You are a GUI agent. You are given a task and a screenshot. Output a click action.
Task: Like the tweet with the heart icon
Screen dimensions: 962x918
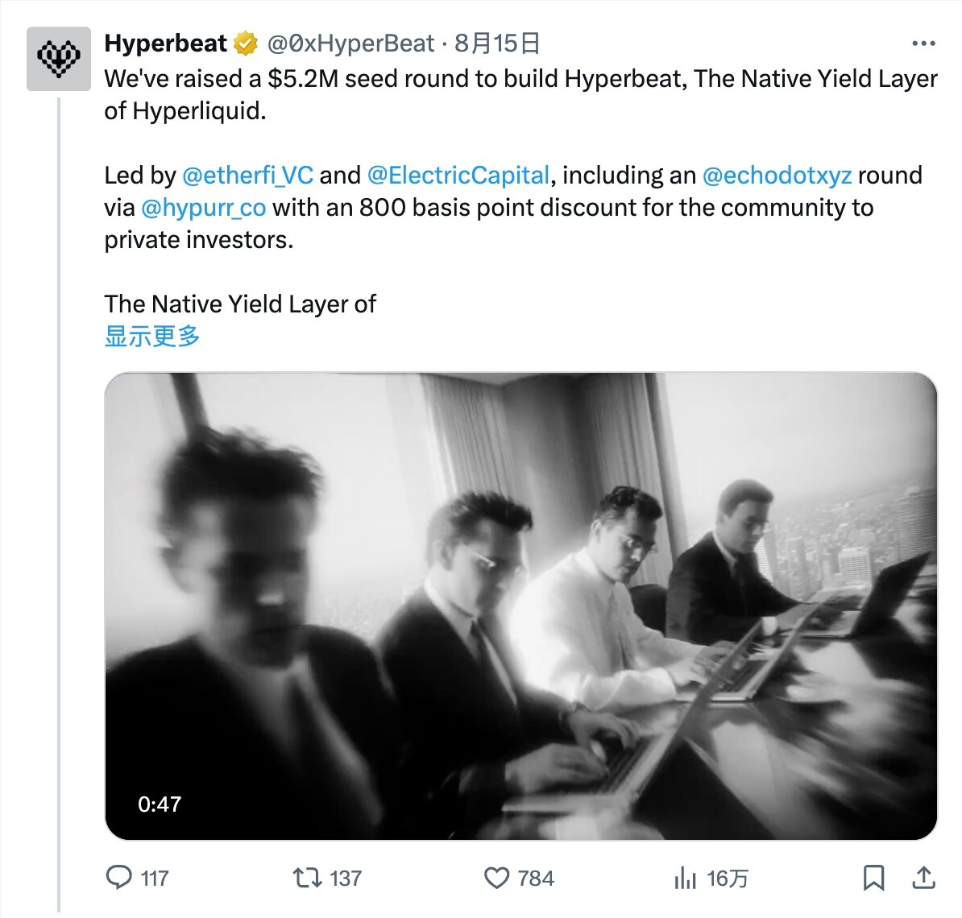pyautogui.click(x=496, y=878)
